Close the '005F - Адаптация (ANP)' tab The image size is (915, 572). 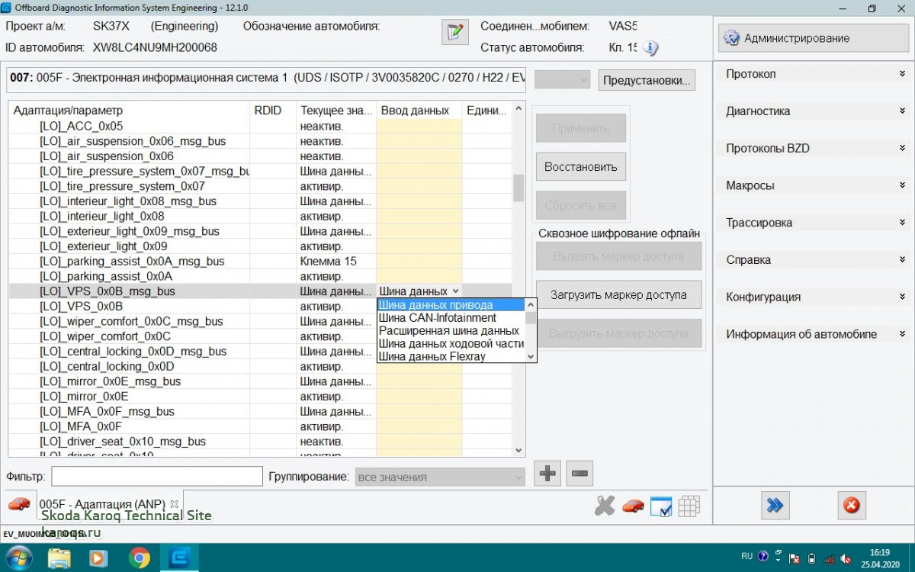174,504
